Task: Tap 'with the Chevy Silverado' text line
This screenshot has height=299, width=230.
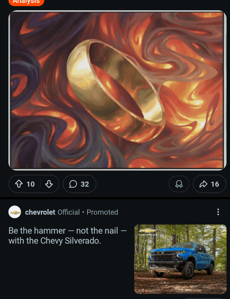Action: [x=55, y=241]
